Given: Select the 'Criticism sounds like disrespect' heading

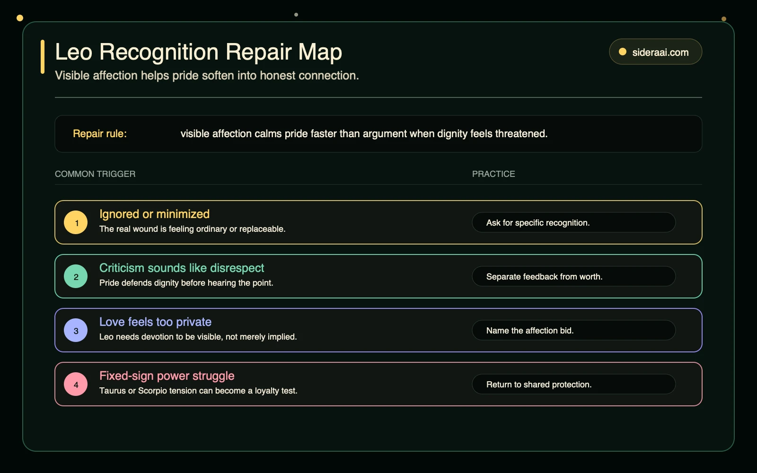Looking at the screenshot, I should click(x=182, y=268).
